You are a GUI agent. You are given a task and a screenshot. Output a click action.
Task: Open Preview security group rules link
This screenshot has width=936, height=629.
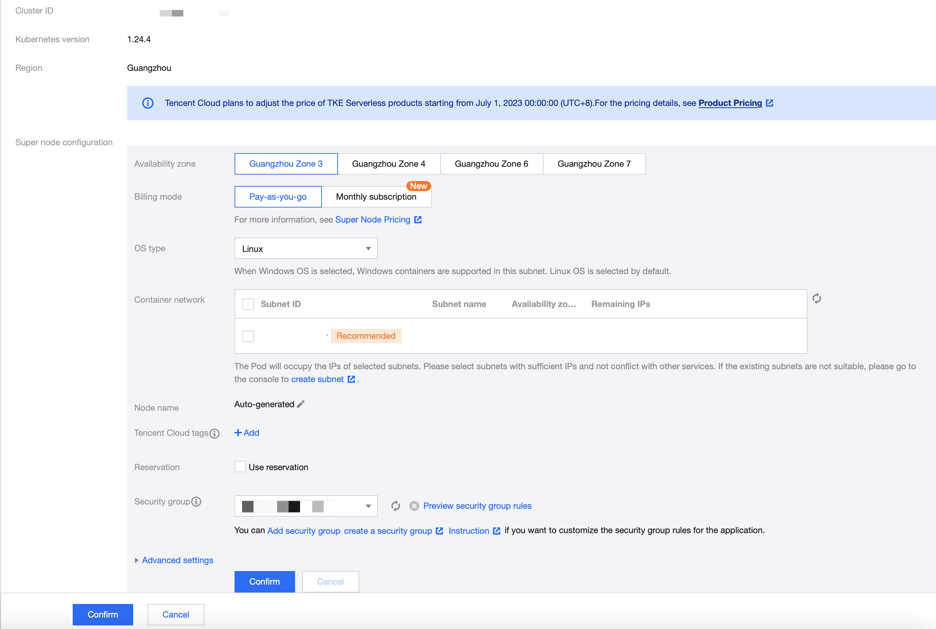477,506
